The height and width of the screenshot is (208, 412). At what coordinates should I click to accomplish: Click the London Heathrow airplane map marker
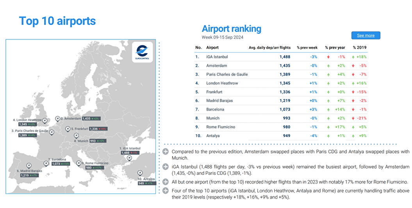pyautogui.click(x=45, y=121)
